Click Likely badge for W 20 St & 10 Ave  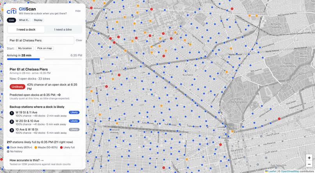tap(74, 121)
